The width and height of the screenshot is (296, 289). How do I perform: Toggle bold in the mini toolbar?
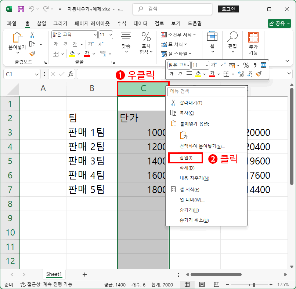(x=172, y=74)
